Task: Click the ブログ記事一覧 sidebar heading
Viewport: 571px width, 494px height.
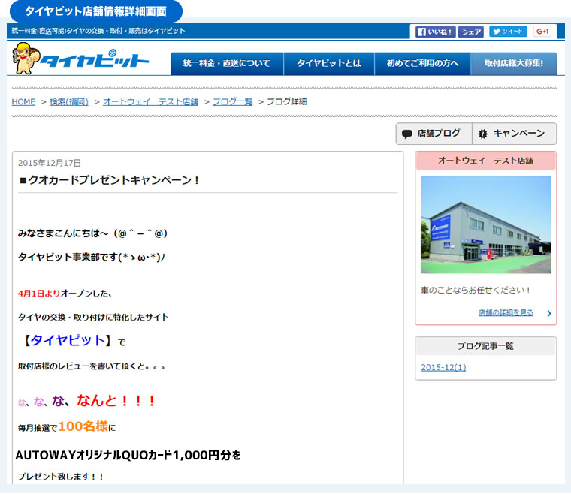Action: point(486,346)
